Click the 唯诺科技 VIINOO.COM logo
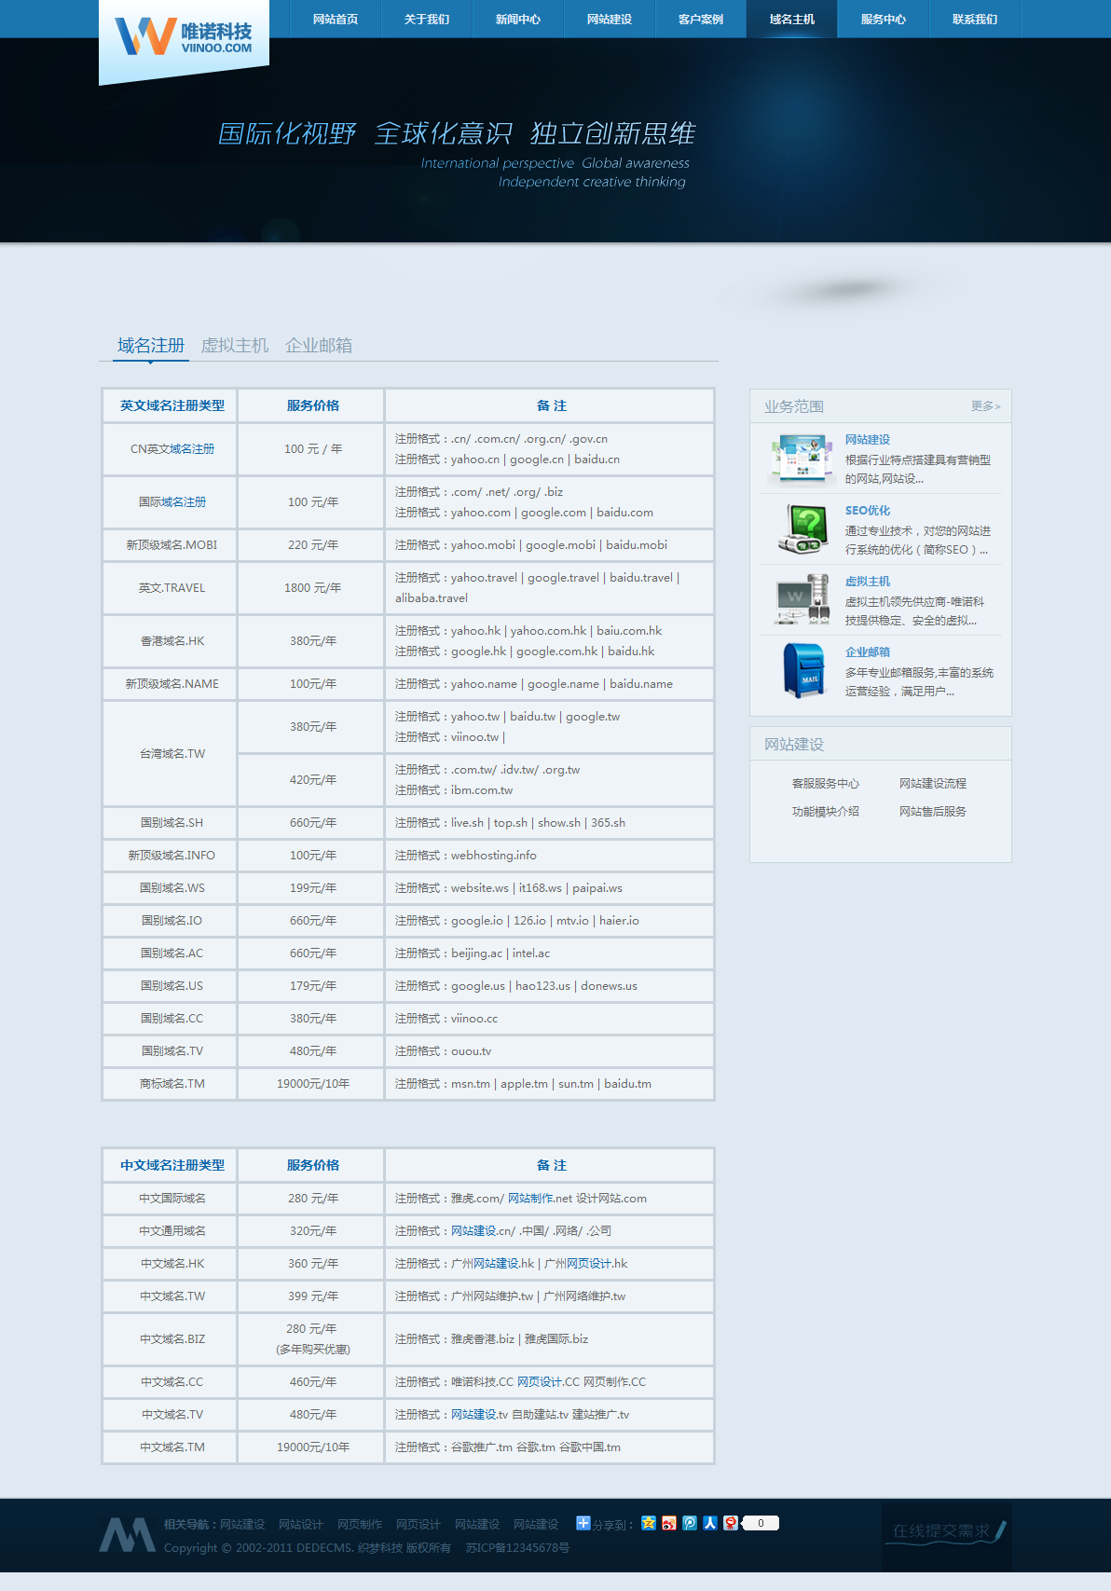1111x1591 pixels. click(185, 37)
